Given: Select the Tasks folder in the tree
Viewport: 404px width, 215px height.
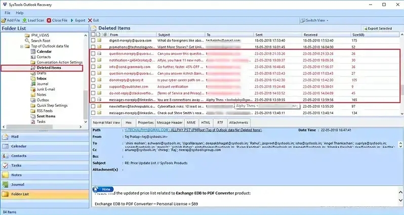Looking at the screenshot, I should pyautogui.click(x=41, y=121).
